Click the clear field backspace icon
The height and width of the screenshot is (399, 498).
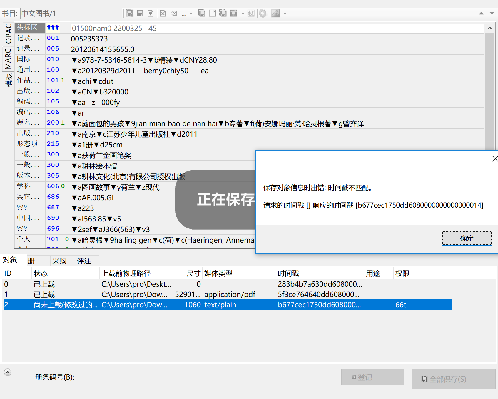[x=174, y=13]
